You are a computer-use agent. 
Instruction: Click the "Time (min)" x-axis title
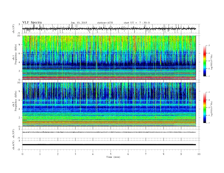click(113, 157)
